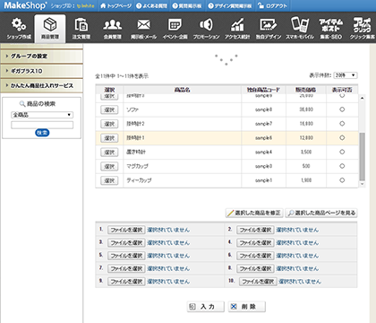Viewport: 376px width, 323px height.
Task: Click the MakeShop logo
Action: pos(25,5)
